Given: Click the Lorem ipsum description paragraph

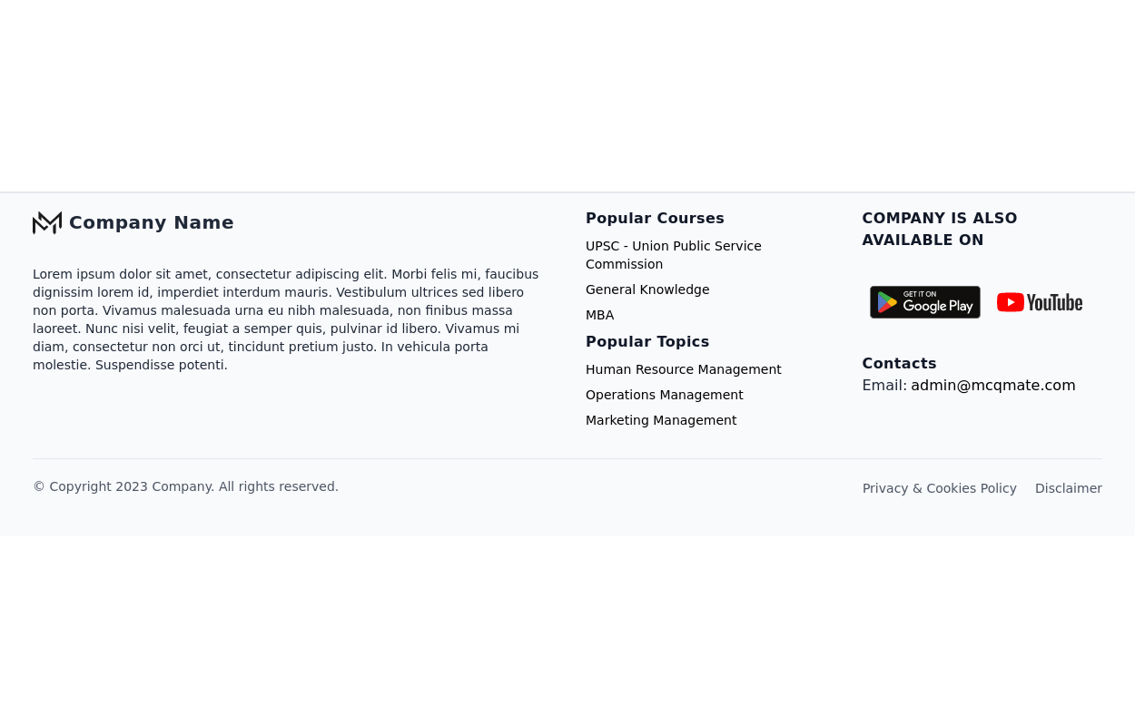Looking at the screenshot, I should 286,319.
